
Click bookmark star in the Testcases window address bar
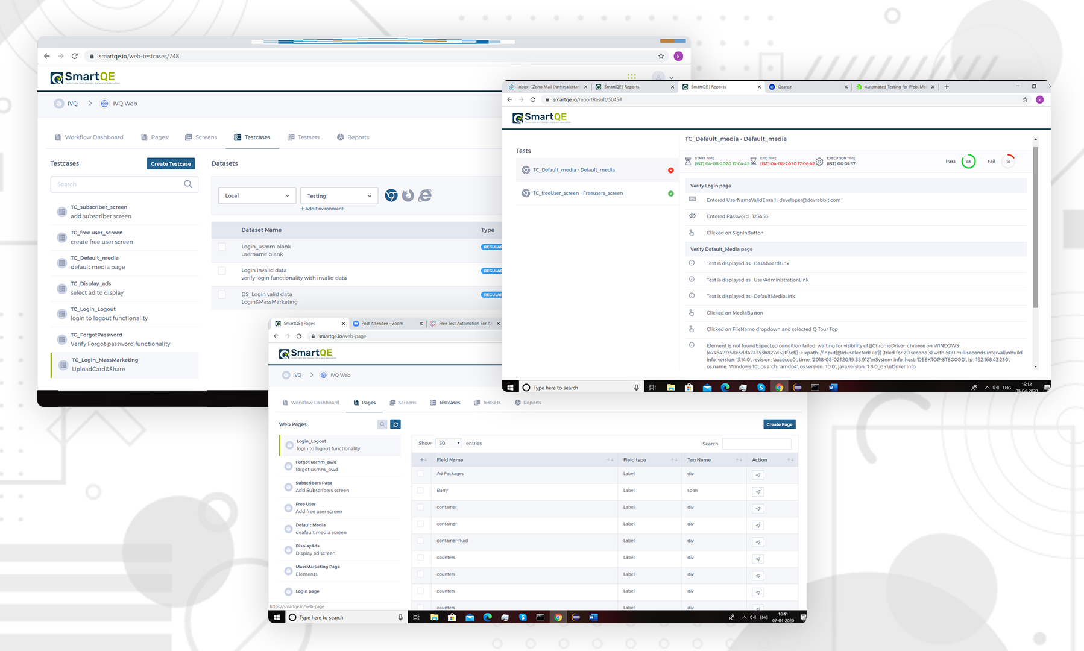pos(661,56)
